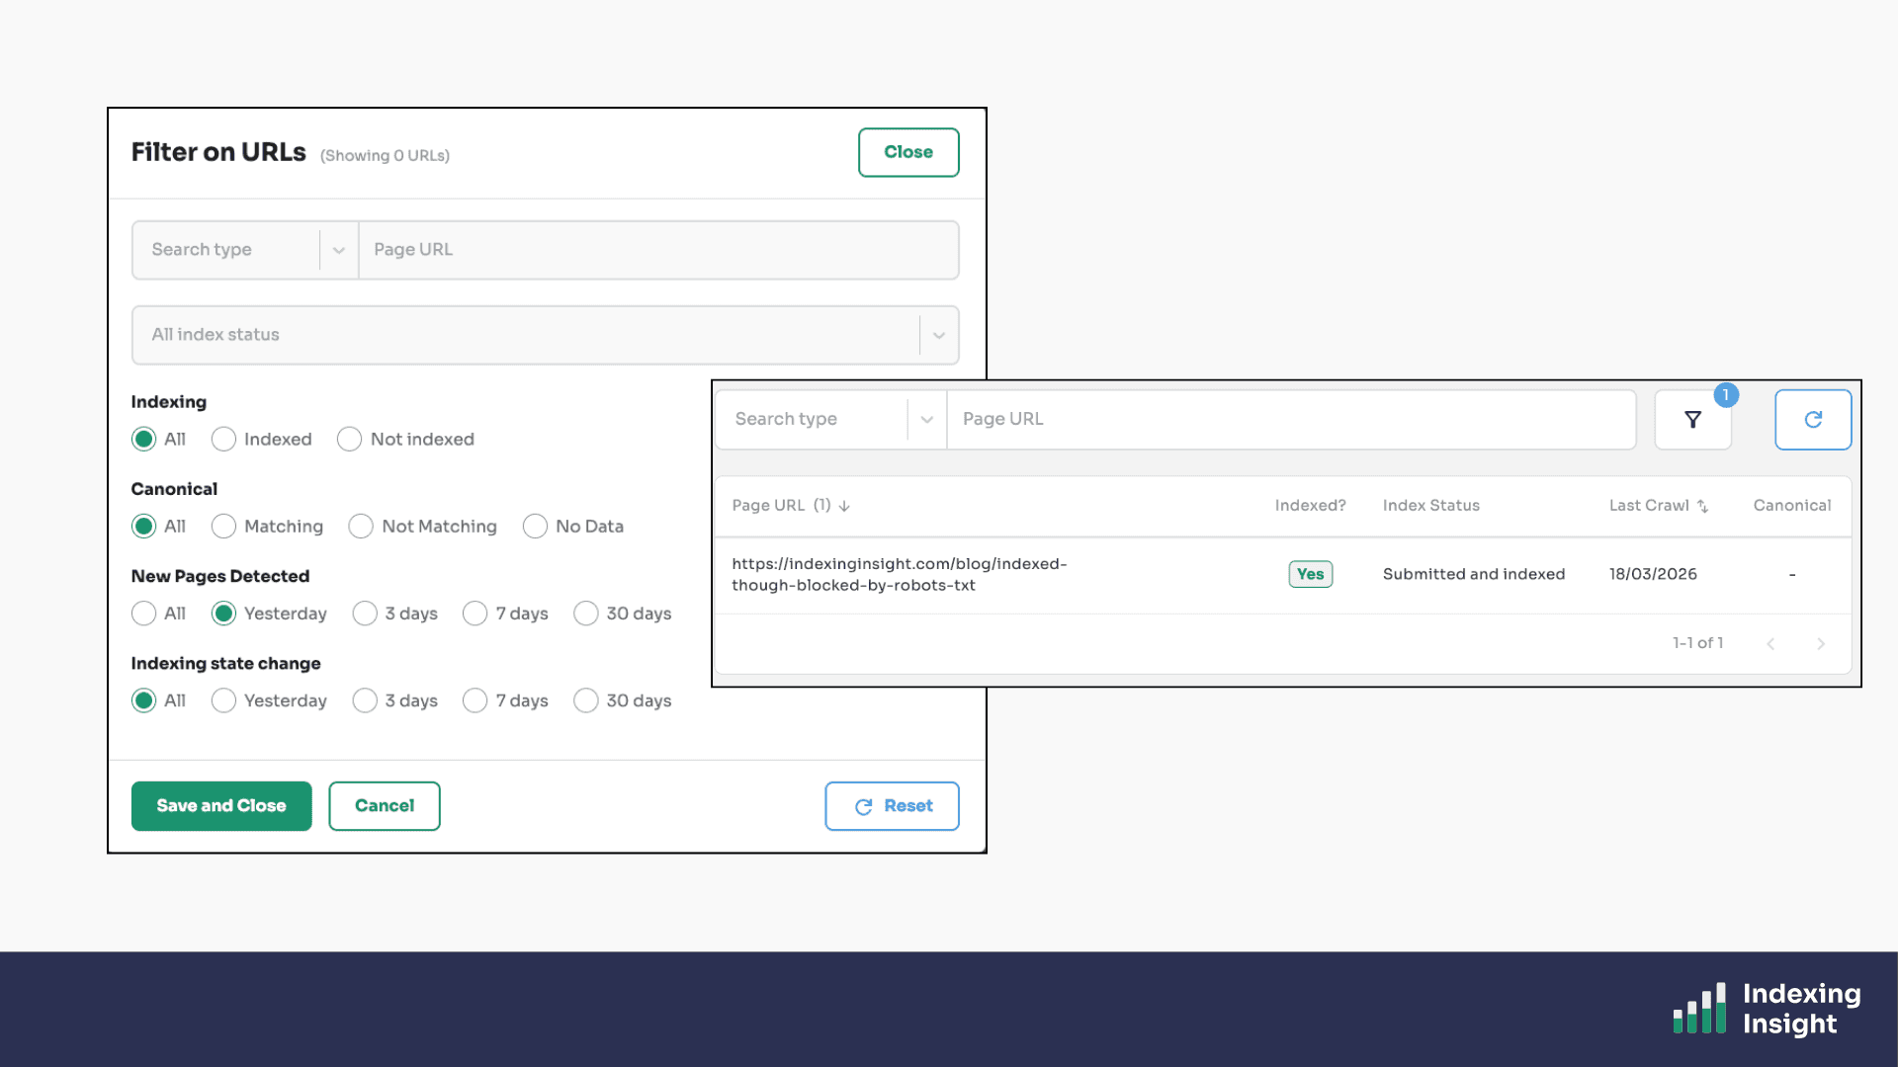Go to next page arrow

[x=1820, y=643]
